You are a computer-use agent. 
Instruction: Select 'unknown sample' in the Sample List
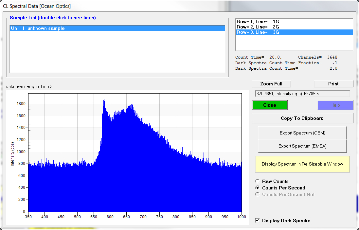coord(46,28)
